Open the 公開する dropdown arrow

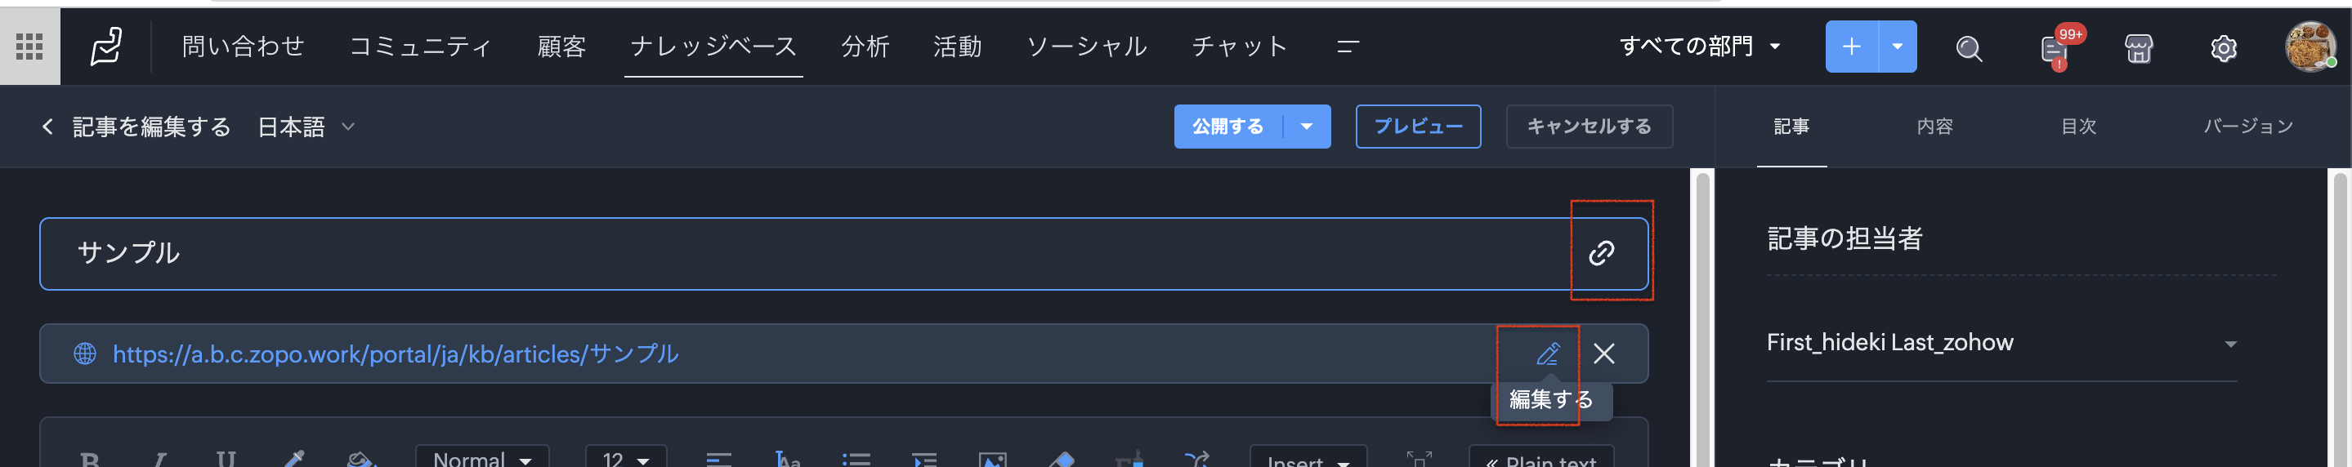[x=1307, y=127]
